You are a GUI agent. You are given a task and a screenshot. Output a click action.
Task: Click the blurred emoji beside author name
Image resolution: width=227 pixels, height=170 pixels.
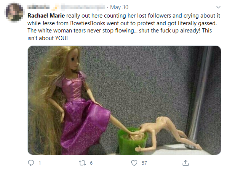[x=55, y=7]
